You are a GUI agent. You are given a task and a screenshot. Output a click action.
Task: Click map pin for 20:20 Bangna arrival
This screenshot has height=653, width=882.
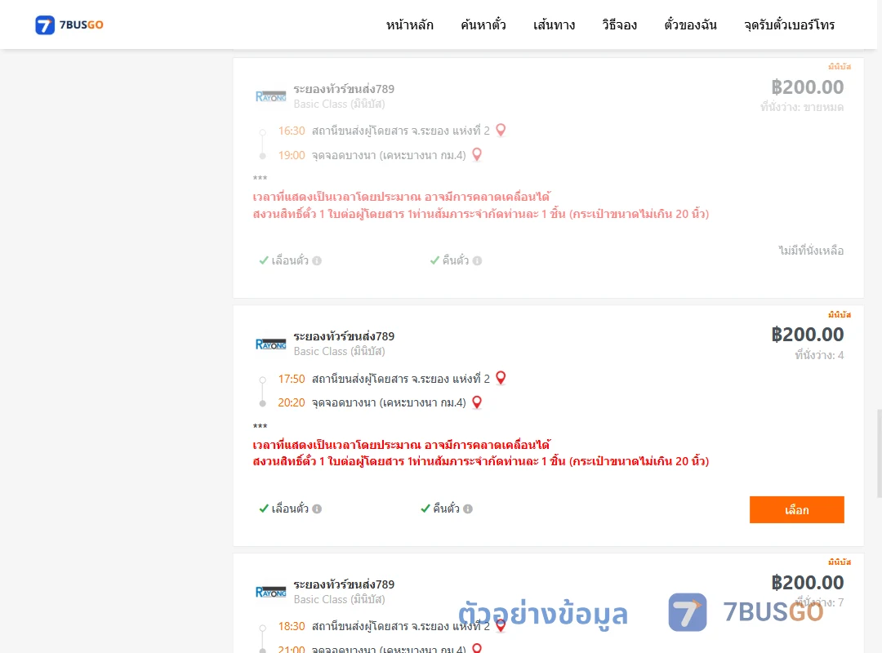(x=477, y=402)
